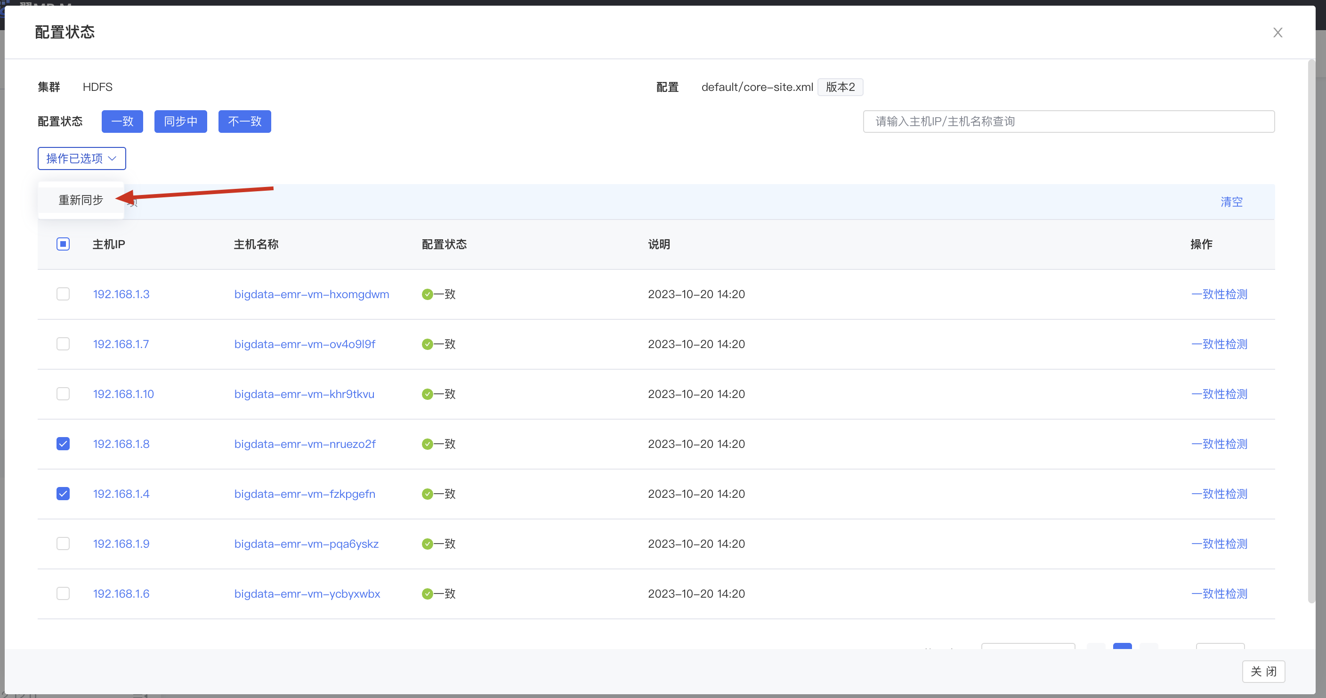The height and width of the screenshot is (698, 1326).
Task: Close the 配置状态 dialog with the X icon
Action: click(x=1277, y=32)
